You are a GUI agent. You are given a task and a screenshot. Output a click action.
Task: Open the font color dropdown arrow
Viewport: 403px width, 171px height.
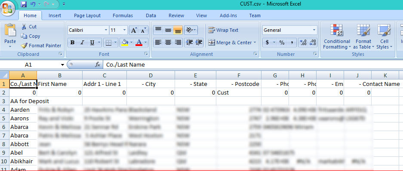click(x=146, y=43)
